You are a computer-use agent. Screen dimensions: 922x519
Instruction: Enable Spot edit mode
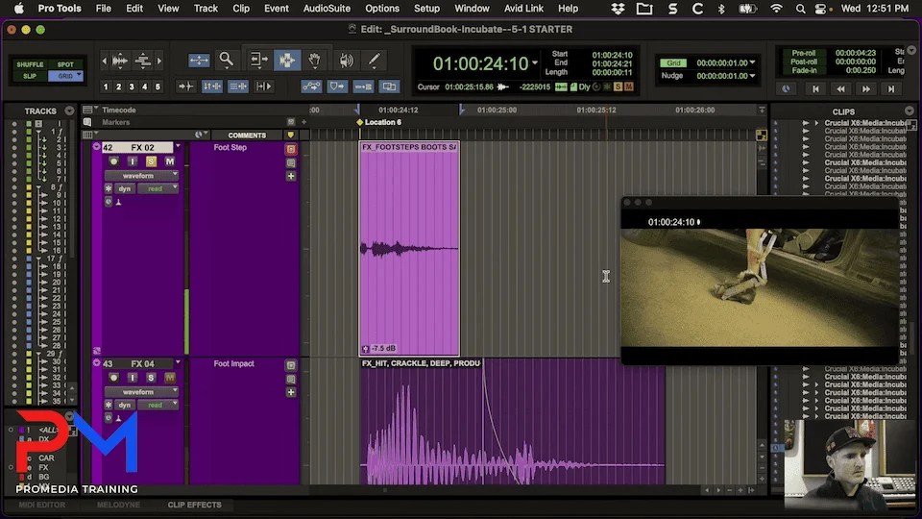point(65,64)
